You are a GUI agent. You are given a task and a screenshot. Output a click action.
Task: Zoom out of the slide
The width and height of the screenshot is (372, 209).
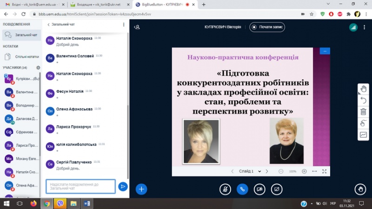pos(281,171)
